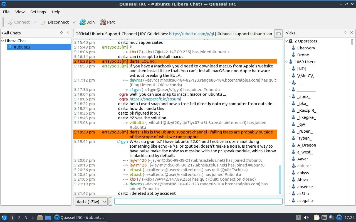Click the user icon beside Aavar
Image resolution: width=356 pixels, height=222 pixels.
(x=293, y=159)
